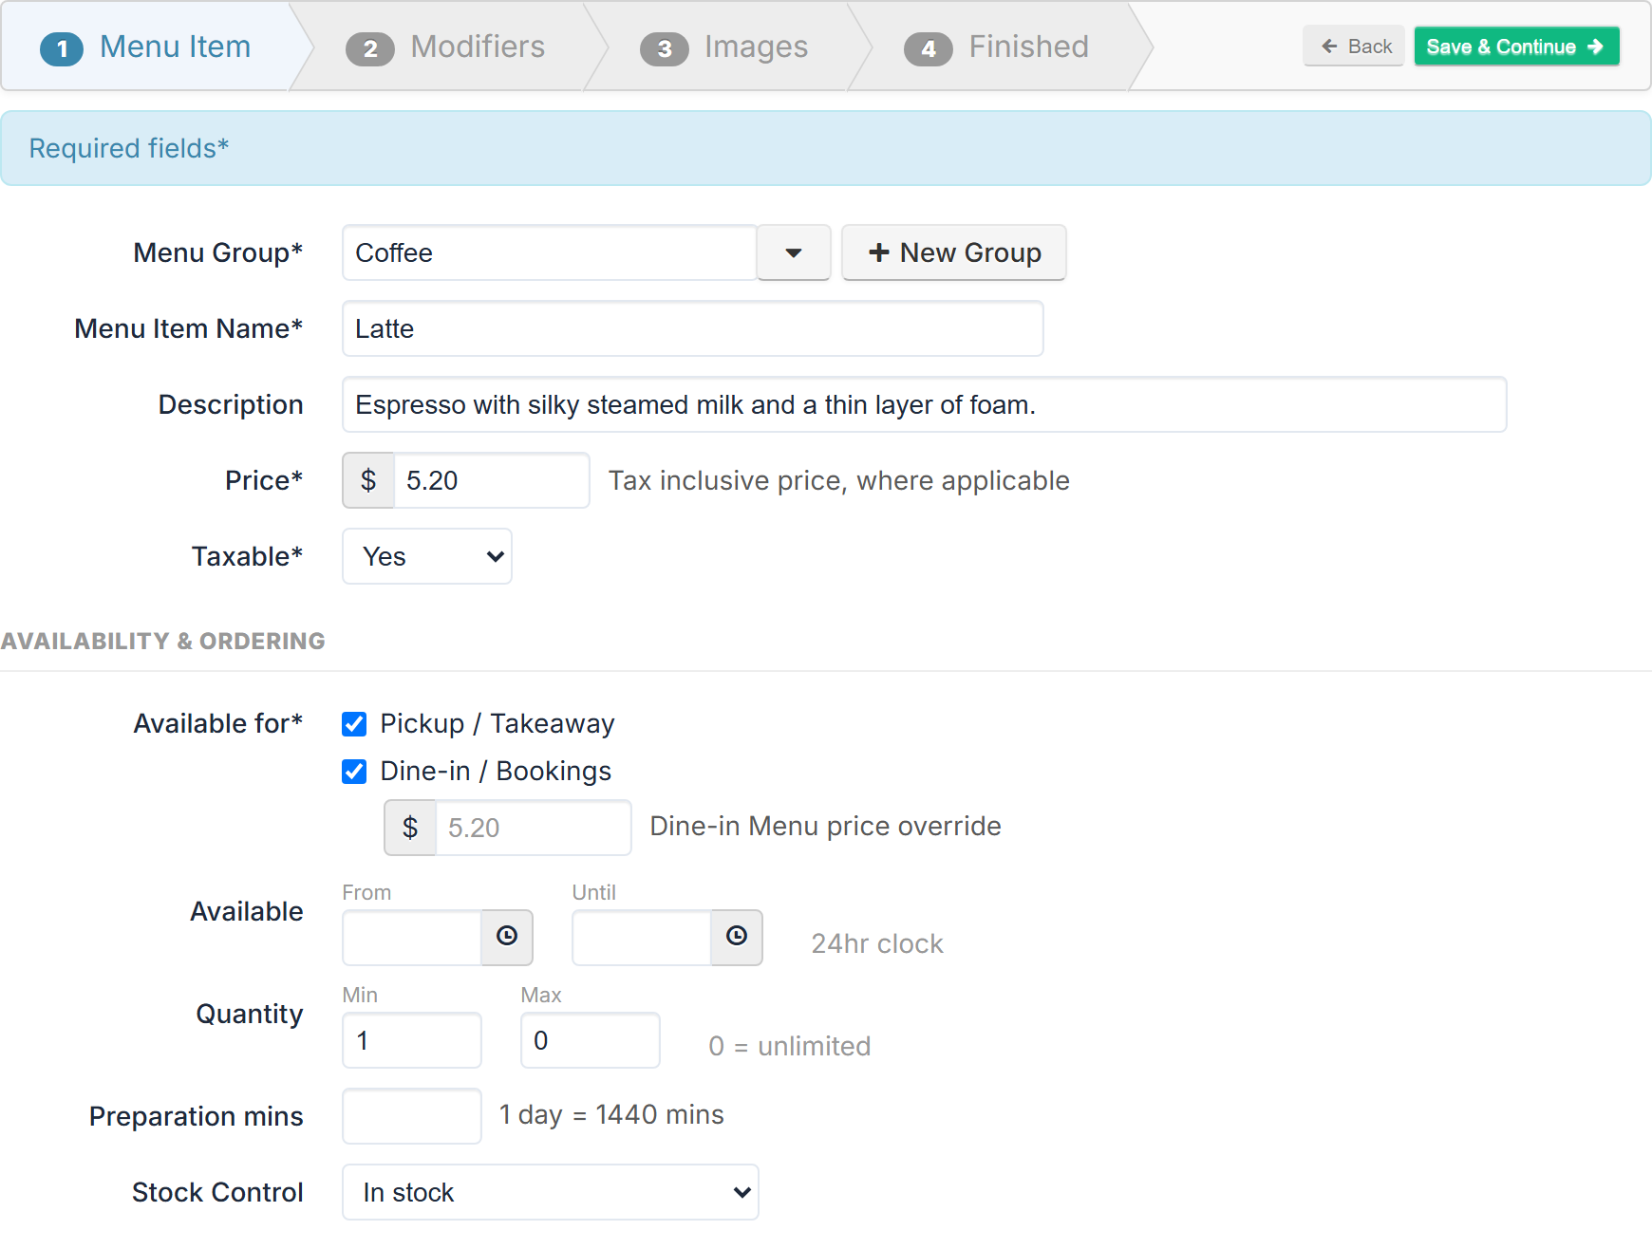
Task: Click the '1 day = 1440 mins' hint
Action: click(x=611, y=1114)
